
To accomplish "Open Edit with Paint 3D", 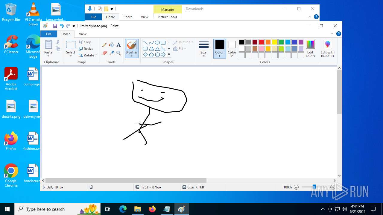I will click(x=328, y=49).
